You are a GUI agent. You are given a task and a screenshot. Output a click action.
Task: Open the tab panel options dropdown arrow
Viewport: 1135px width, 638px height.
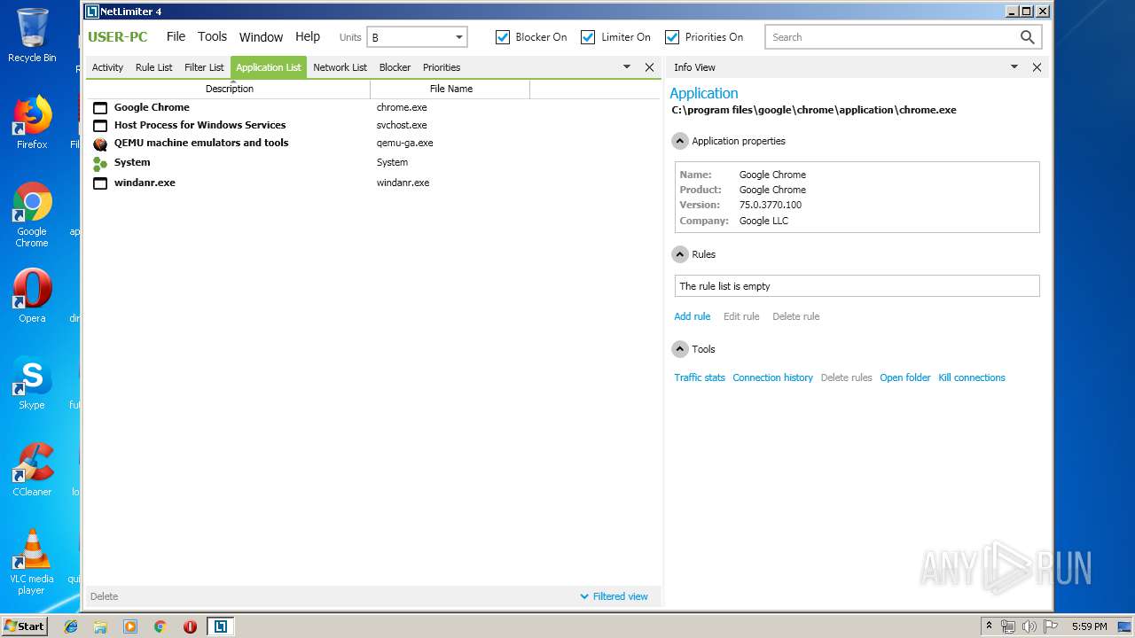627,67
